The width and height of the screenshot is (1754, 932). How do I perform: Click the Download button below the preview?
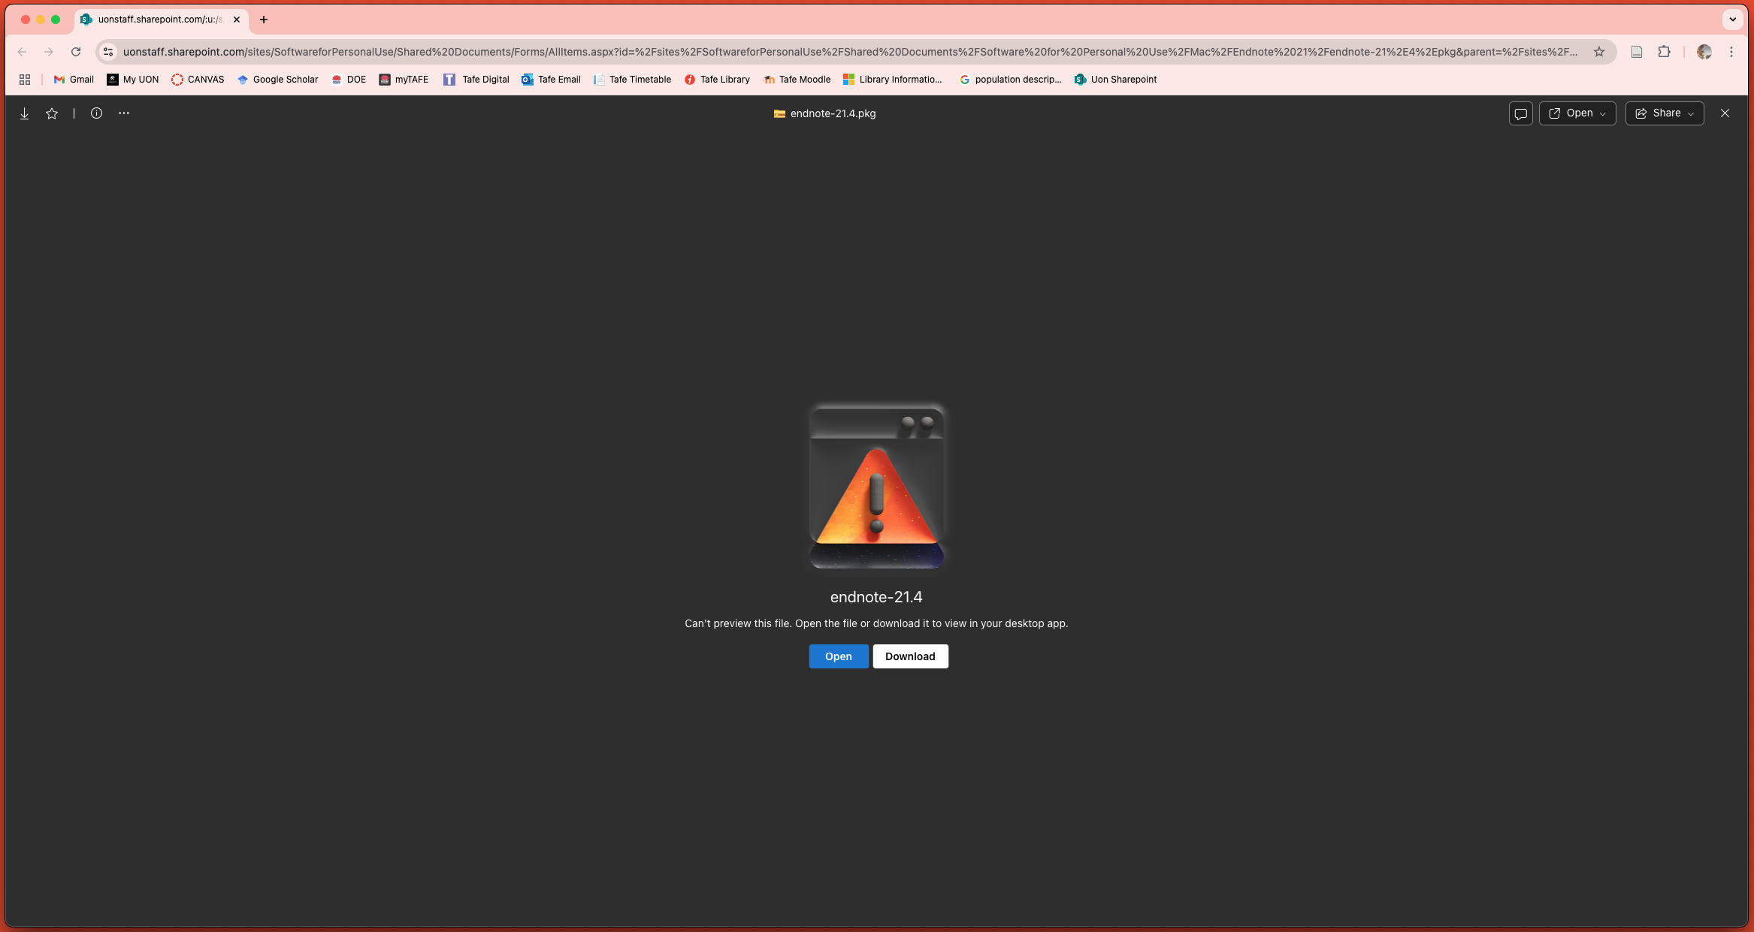point(910,656)
